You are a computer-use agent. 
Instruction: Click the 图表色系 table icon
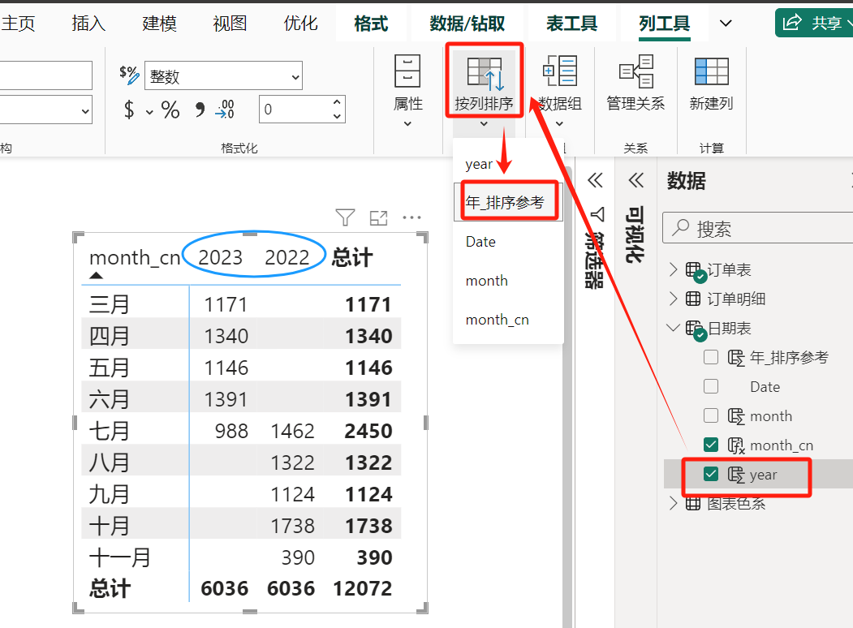pyautogui.click(x=693, y=504)
